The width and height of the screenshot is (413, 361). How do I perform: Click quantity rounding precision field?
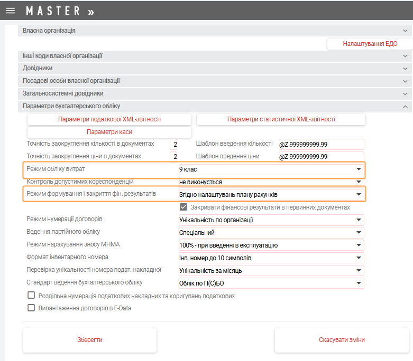[174, 145]
